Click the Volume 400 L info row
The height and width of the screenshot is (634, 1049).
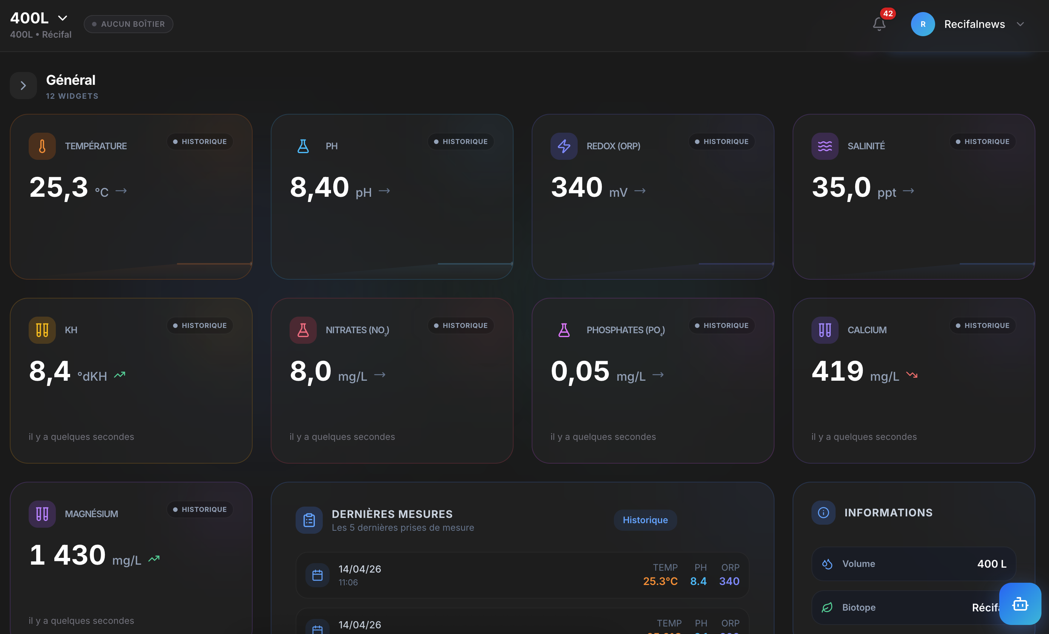(913, 564)
